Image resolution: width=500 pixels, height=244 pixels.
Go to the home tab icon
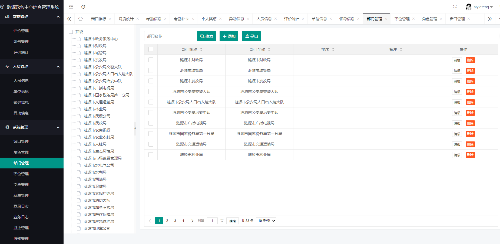(81, 19)
